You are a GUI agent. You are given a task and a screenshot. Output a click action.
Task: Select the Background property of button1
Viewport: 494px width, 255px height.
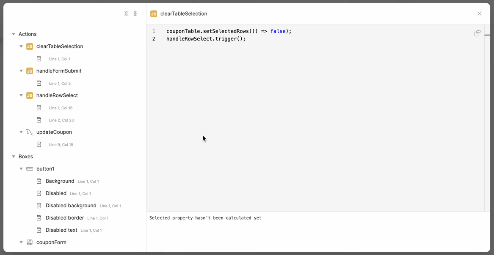point(60,181)
